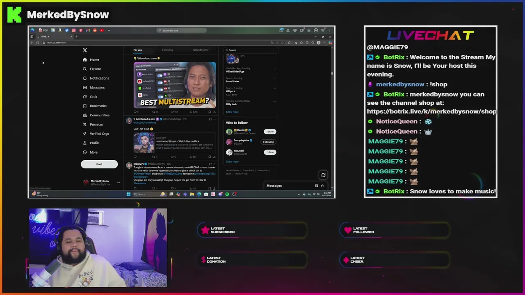Open the floating Grok button above Messages
Screen dimensions: 525x295
[323, 175]
